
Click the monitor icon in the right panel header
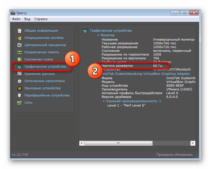point(85,31)
